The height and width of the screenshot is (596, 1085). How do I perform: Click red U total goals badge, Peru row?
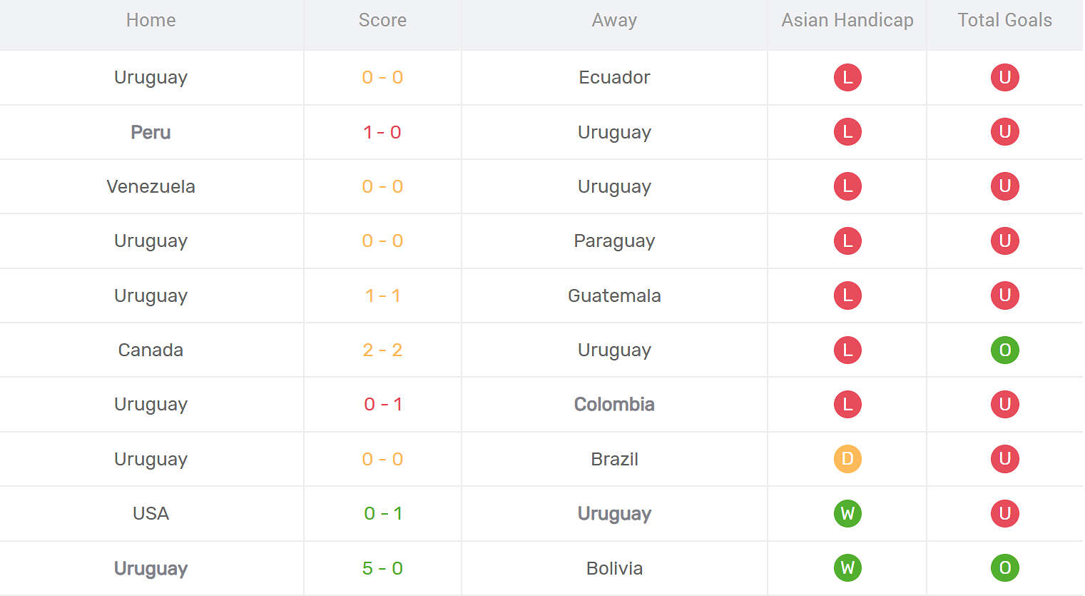(1004, 132)
